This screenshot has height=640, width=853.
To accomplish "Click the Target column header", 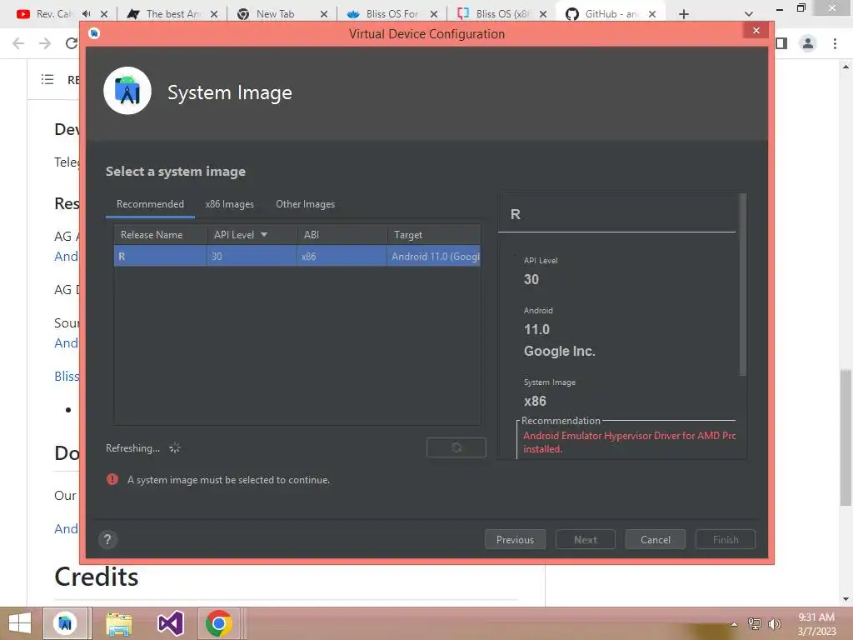I will tap(433, 234).
